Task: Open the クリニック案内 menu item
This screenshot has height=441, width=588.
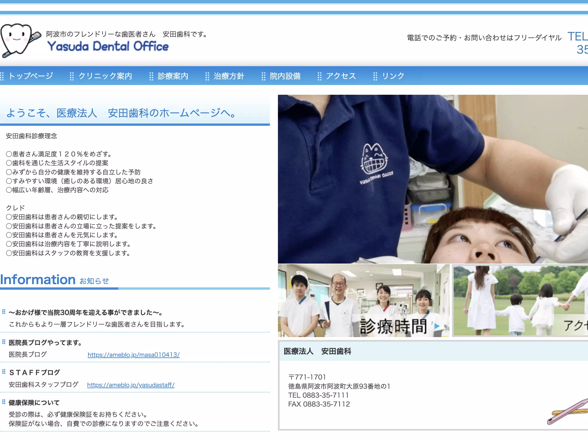Action: (105, 76)
